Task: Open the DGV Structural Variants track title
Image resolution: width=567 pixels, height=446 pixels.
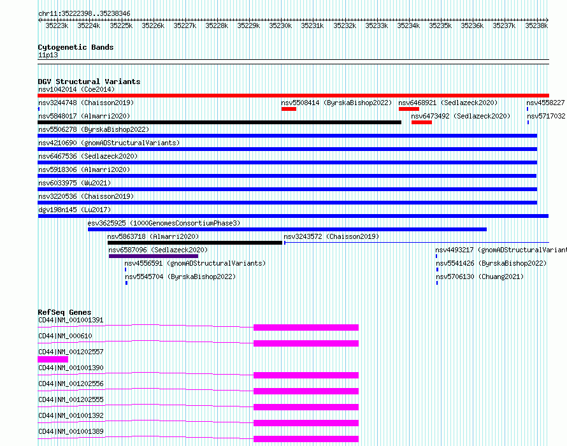Action: [89, 82]
